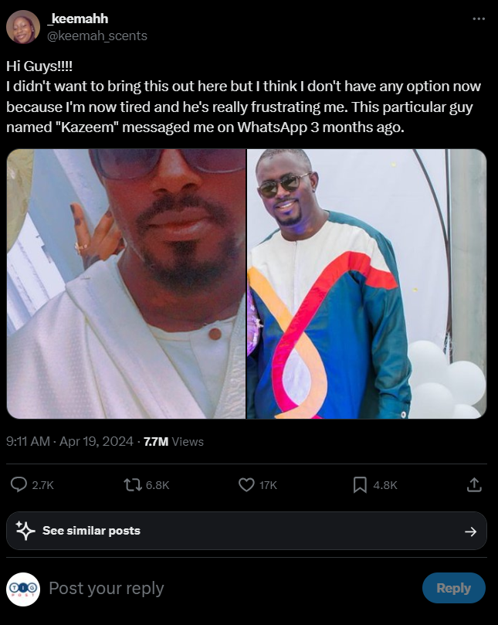Screen dimensions: 498x625
Task: Click your avatar beside reply box
Action: 23,588
